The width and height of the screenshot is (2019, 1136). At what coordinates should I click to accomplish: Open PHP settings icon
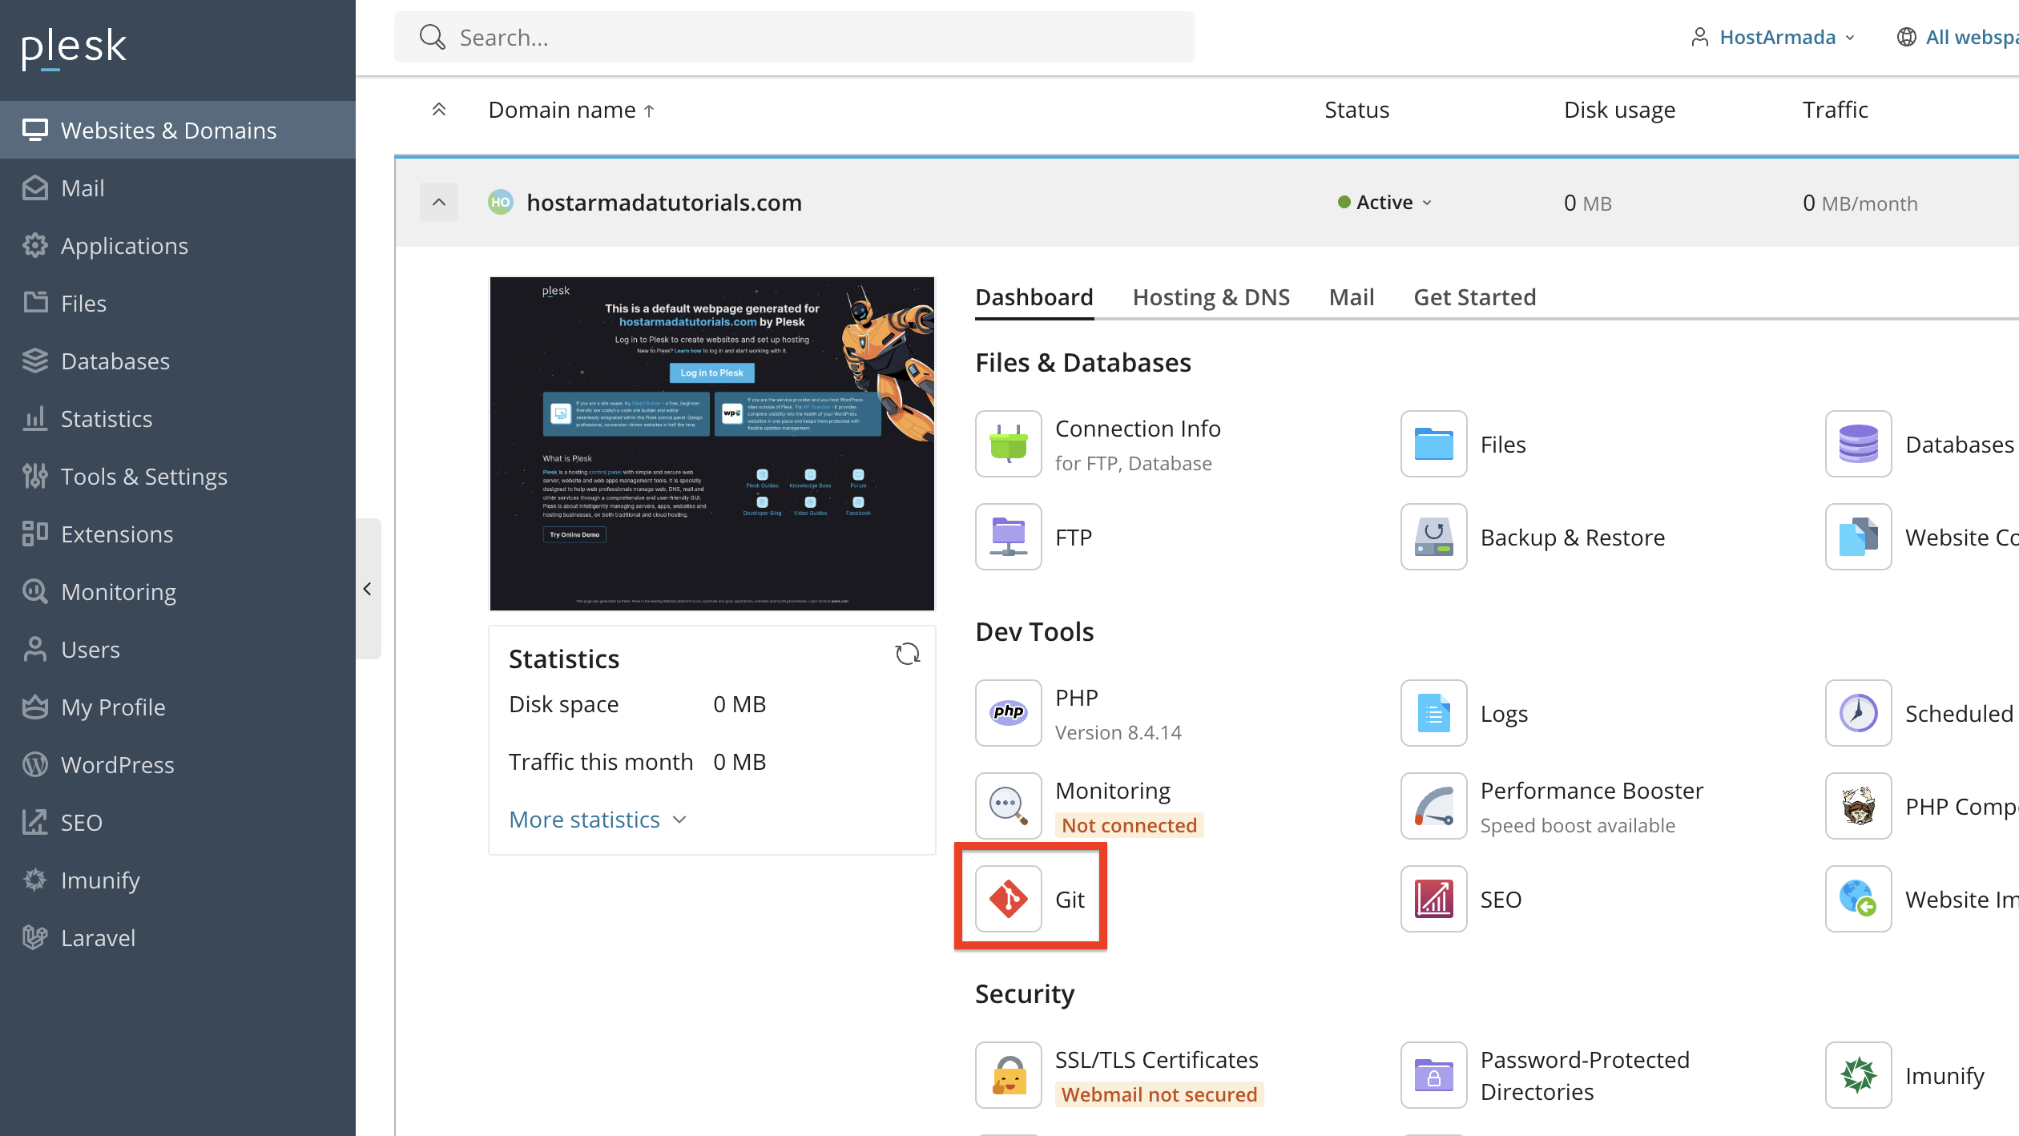1008,712
